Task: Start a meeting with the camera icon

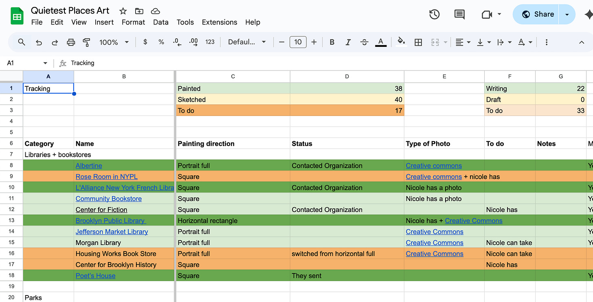Action: [x=487, y=15]
